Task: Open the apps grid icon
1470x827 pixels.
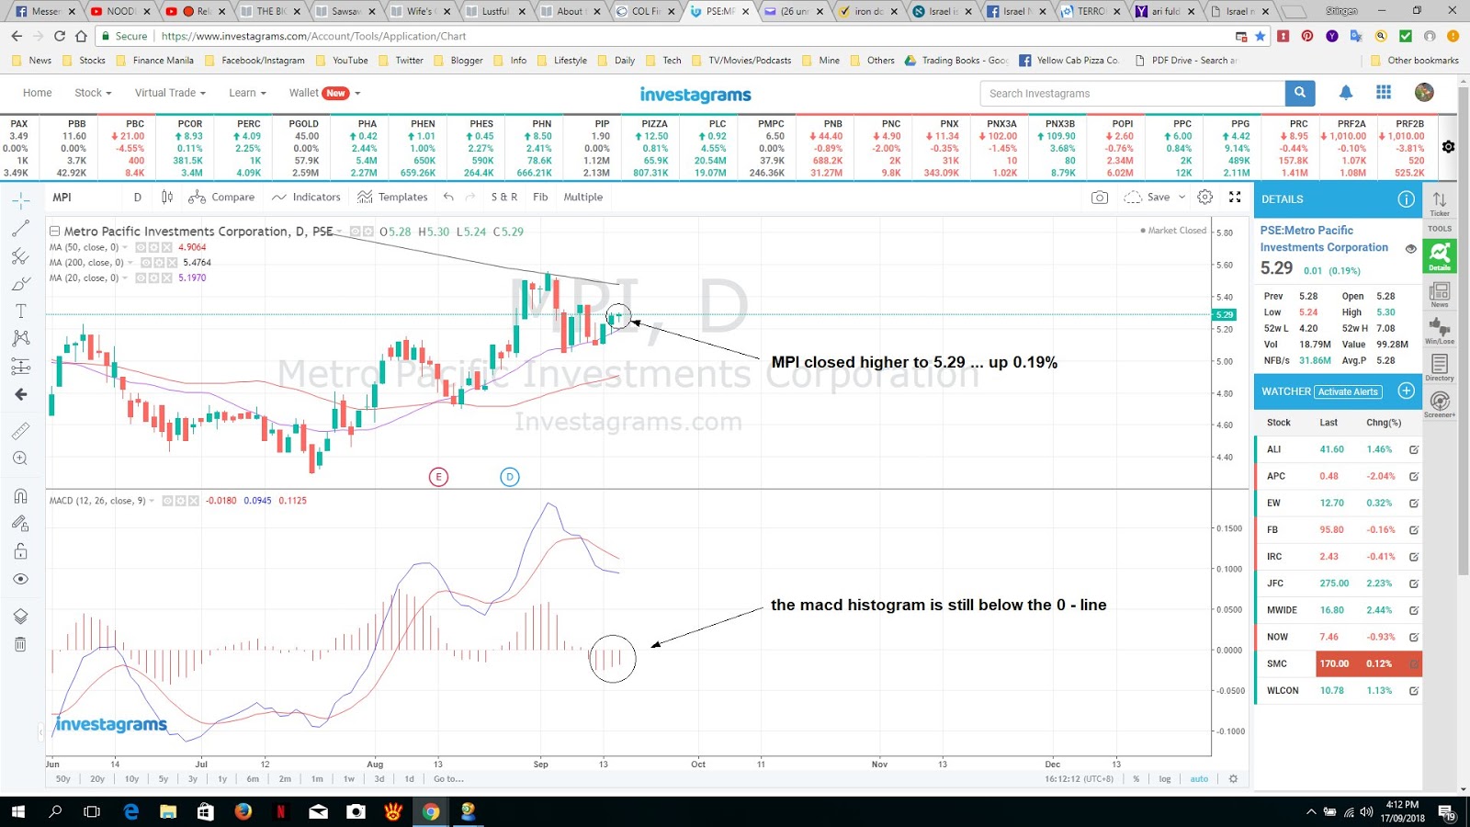Action: 1384,92
